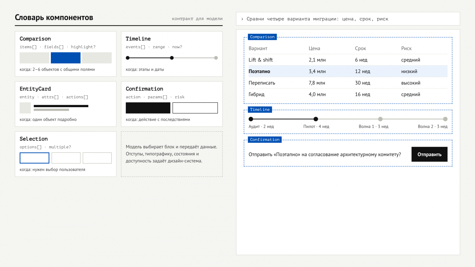
Task: Click the middle dot on the Timeline card
Action: (172, 58)
